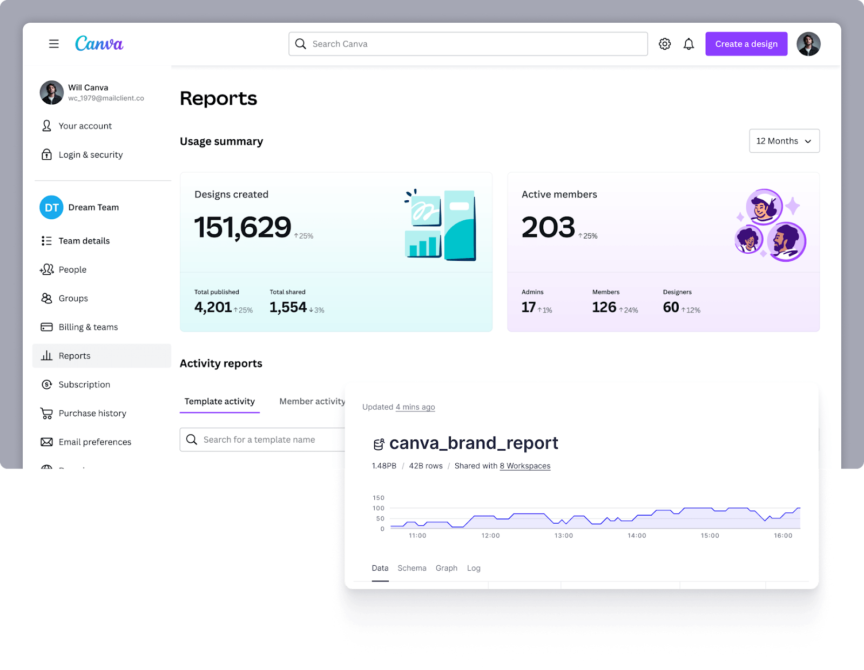The width and height of the screenshot is (864, 670).
Task: Click the Billing & teams card icon
Action: coord(47,327)
